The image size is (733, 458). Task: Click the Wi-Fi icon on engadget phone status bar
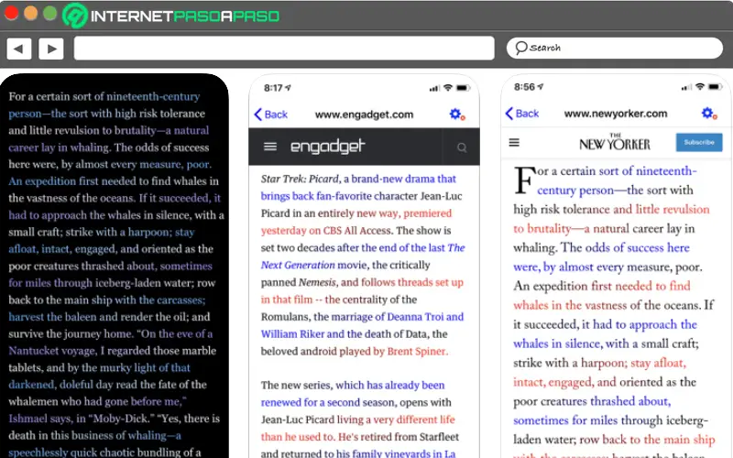[x=448, y=87]
